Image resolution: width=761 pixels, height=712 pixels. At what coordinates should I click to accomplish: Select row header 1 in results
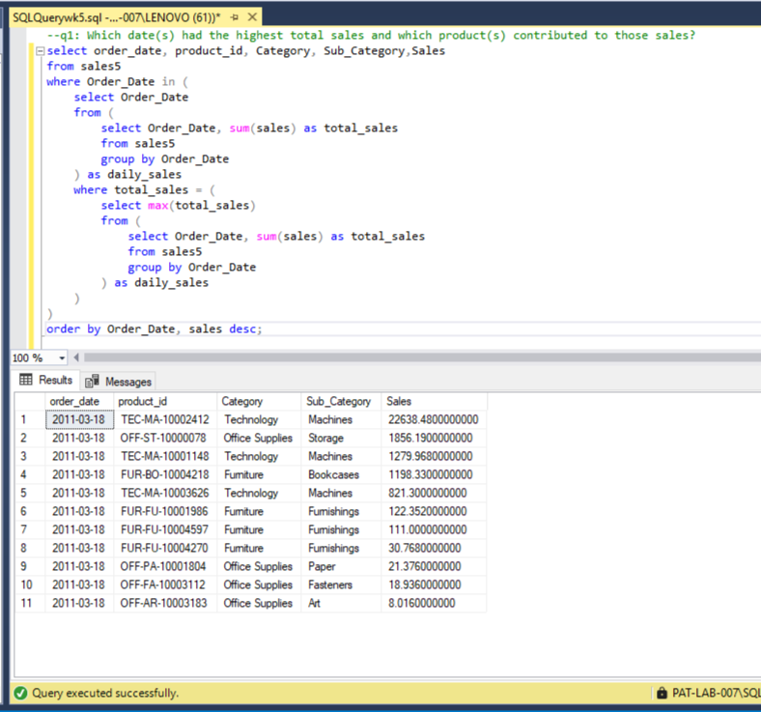pyautogui.click(x=30, y=419)
